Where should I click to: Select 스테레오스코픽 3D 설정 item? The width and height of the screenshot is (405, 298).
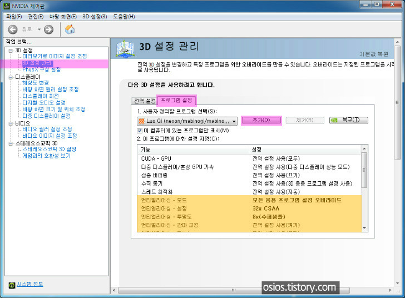[50, 149]
